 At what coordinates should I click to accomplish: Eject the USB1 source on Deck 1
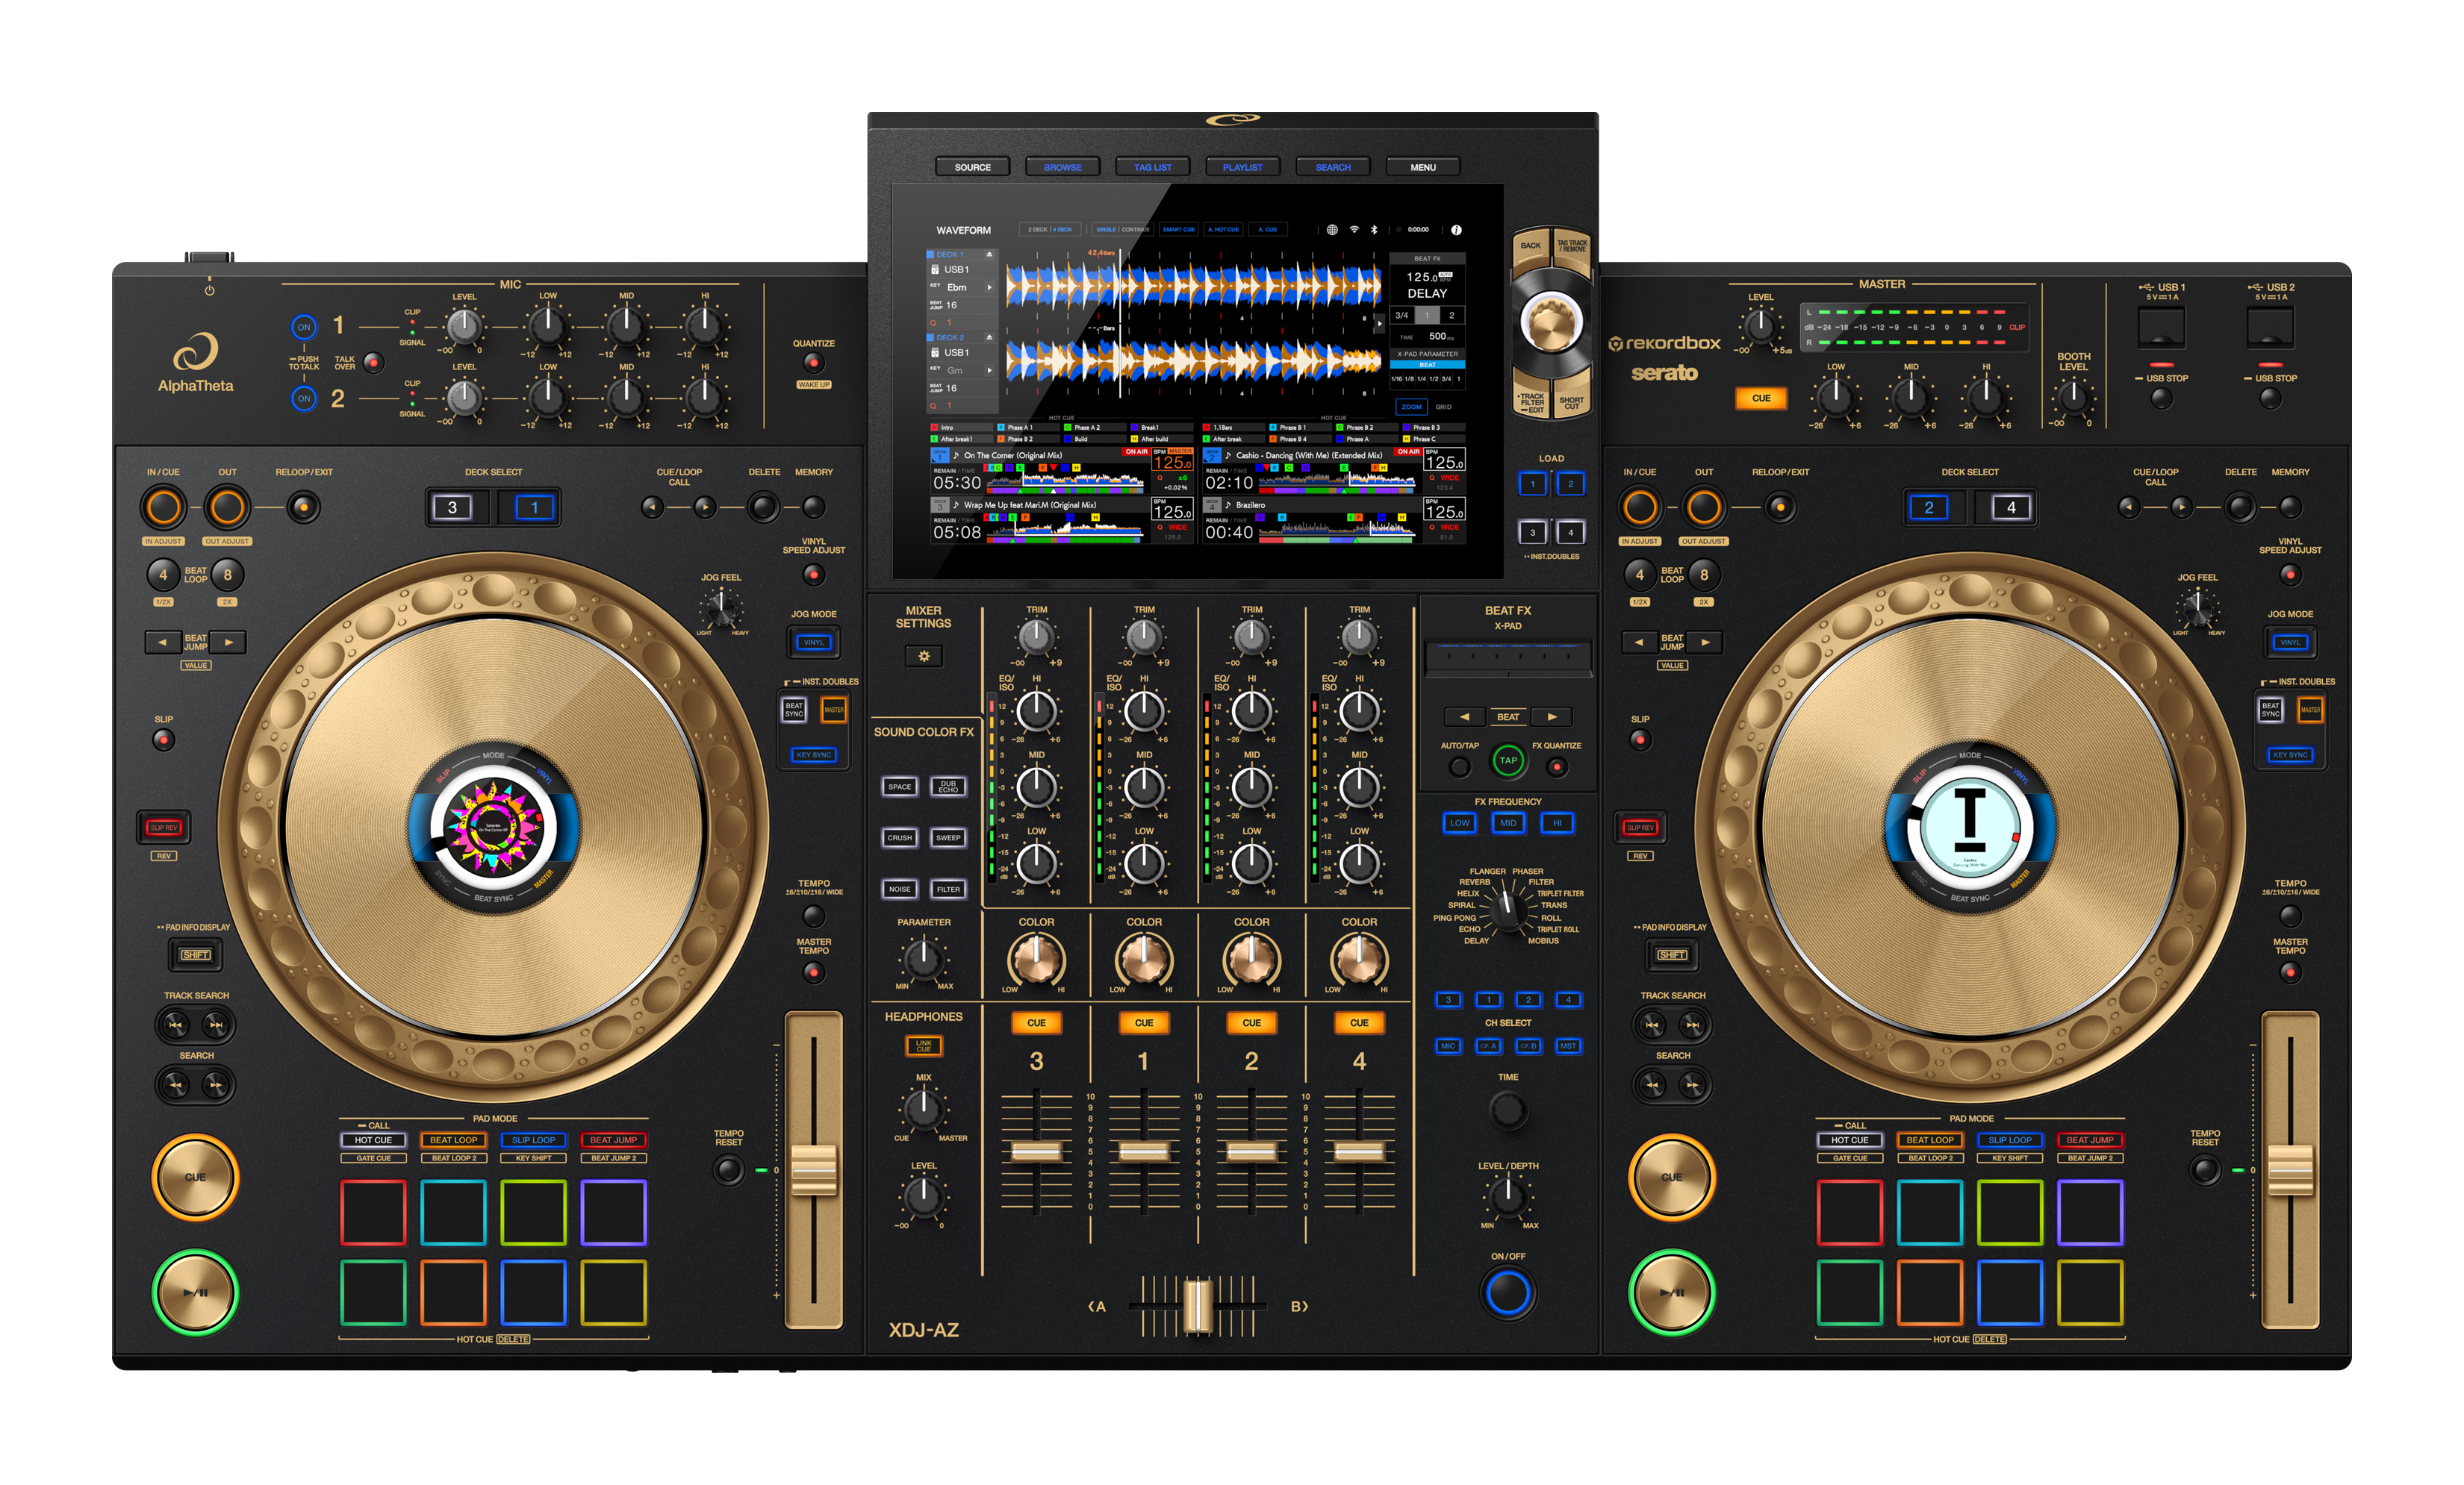990,254
